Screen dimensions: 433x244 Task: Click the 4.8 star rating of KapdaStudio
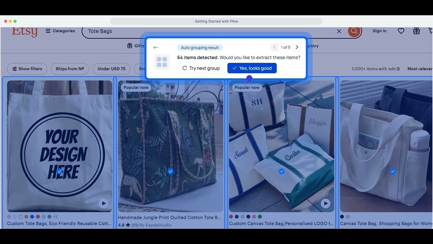[x=128, y=225]
